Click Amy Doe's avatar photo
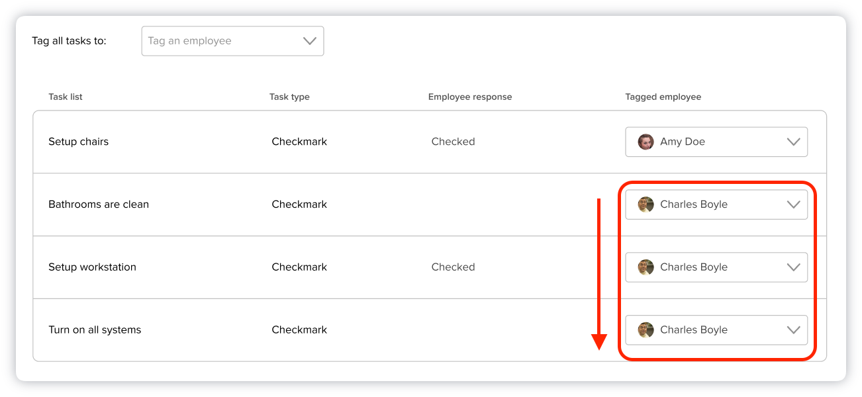862x397 pixels. 646,142
